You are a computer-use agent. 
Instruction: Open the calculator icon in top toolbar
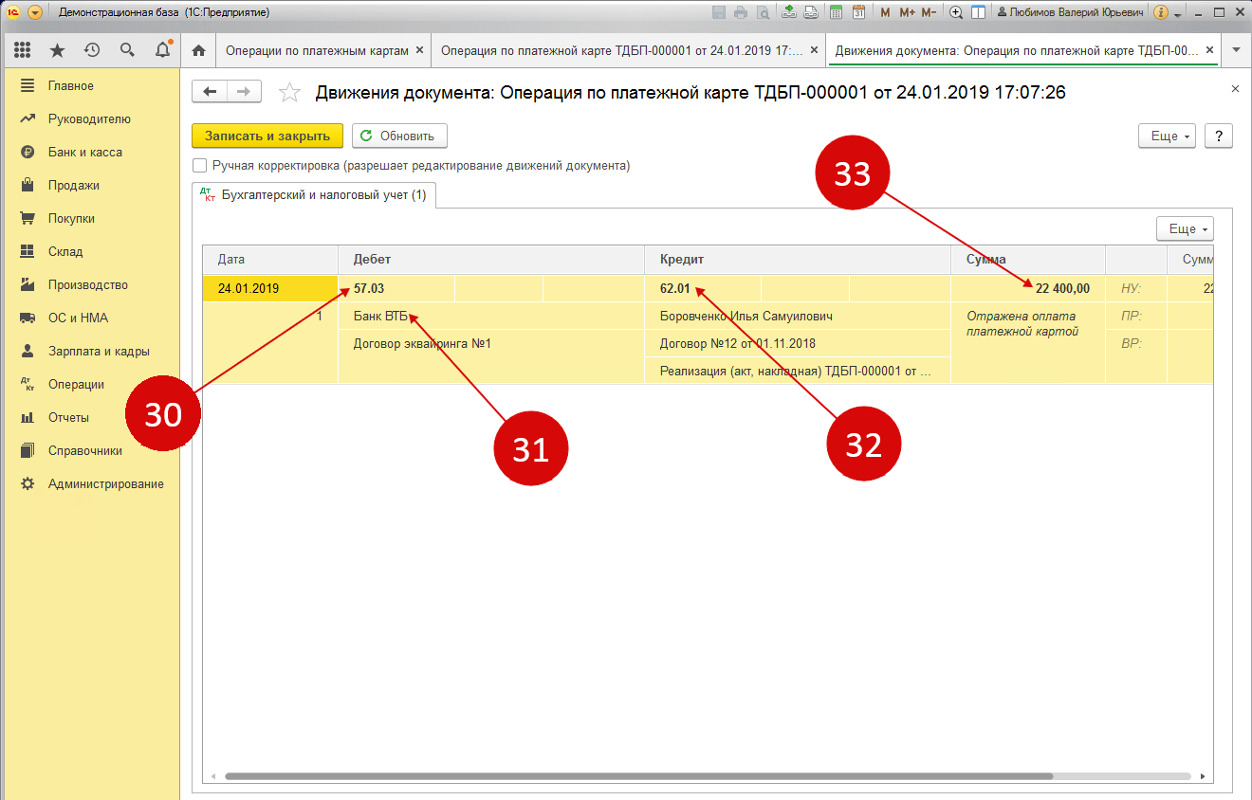[x=836, y=12]
